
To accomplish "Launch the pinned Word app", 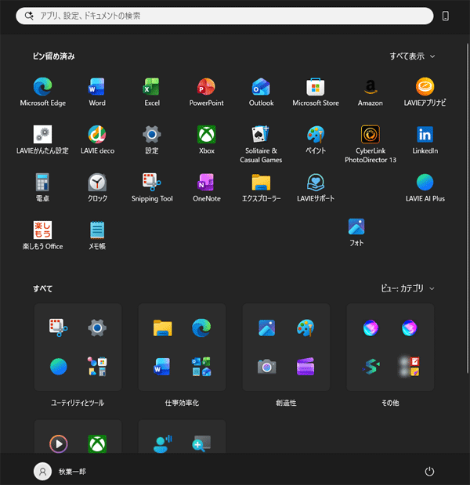I will point(97,92).
